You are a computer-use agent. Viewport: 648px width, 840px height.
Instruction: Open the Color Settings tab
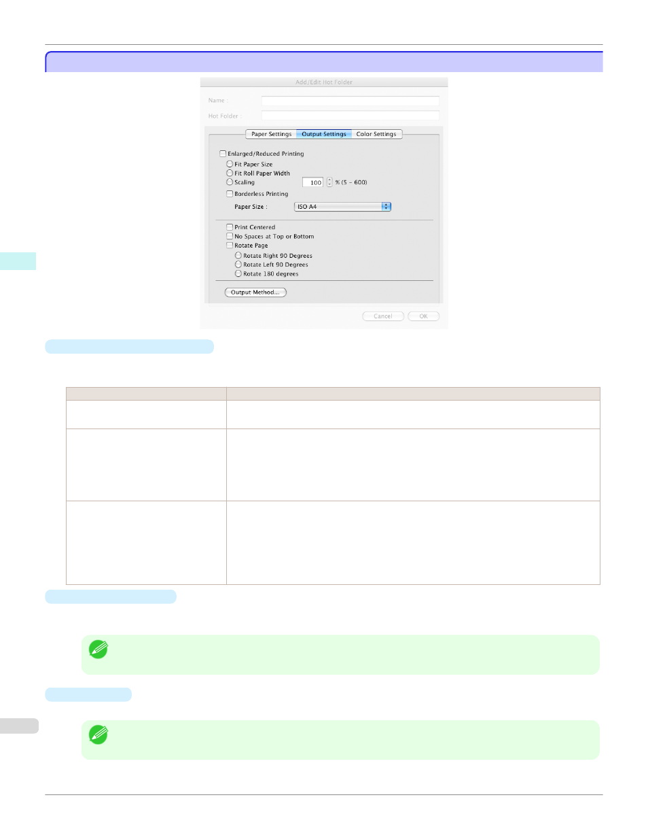[376, 134]
